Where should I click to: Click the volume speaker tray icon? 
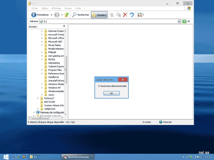(x=198, y=157)
